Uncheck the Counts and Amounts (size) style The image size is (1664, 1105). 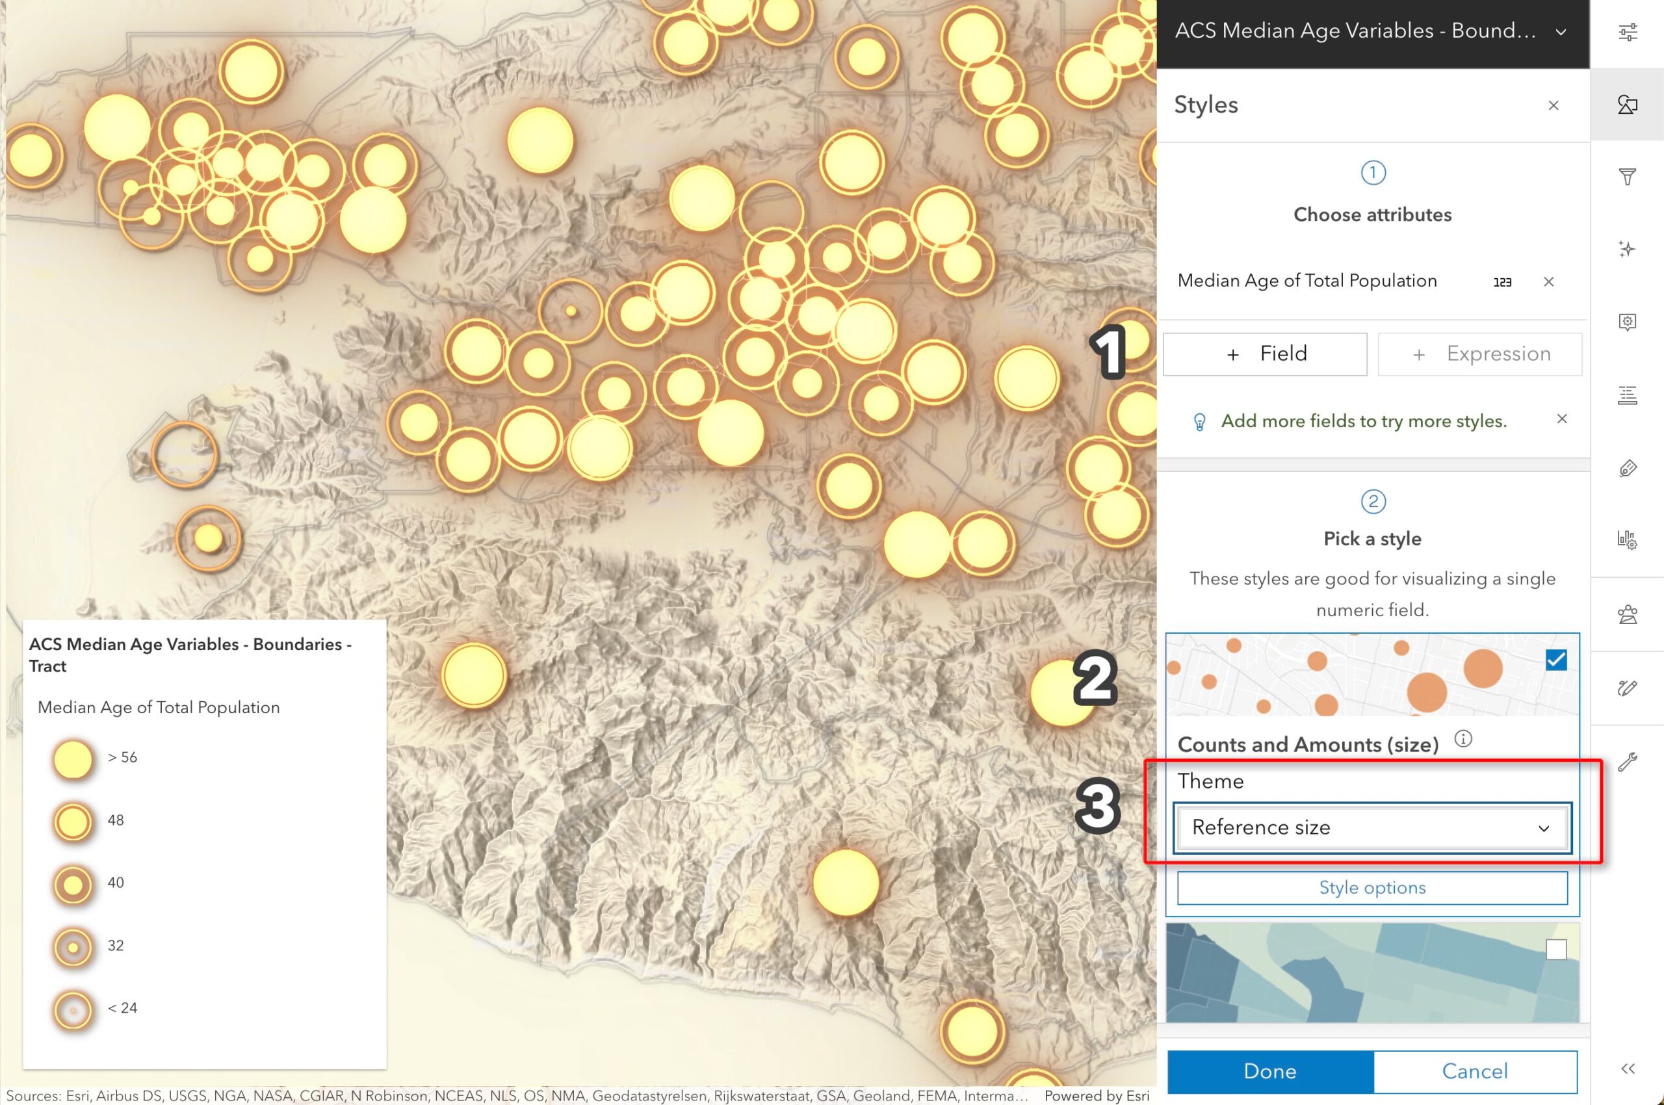click(1555, 660)
